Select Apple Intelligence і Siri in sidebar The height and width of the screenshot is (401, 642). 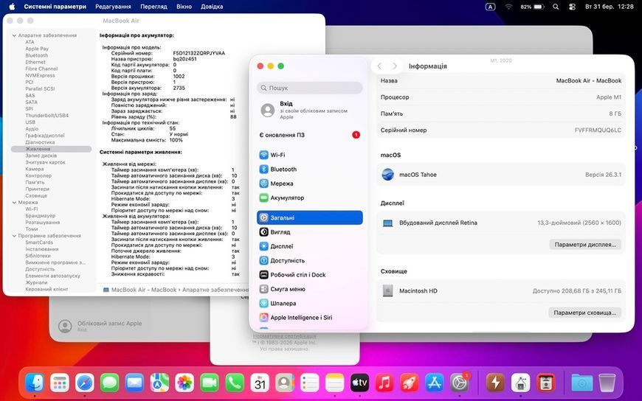[309, 318]
